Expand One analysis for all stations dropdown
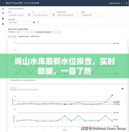The width and height of the screenshot is (129, 132). coord(48,32)
